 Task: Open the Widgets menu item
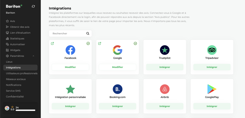coord(15,50)
